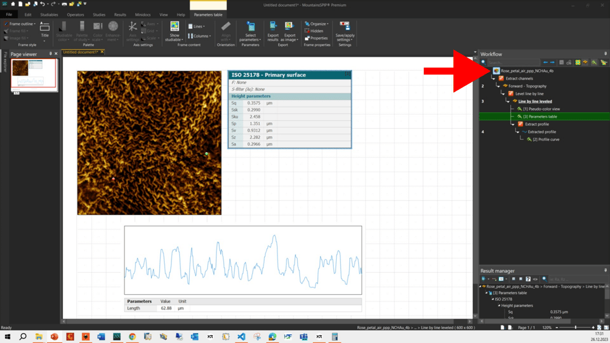Switch to the View ribbon tab
Image resolution: width=610 pixels, height=343 pixels.
(163, 15)
